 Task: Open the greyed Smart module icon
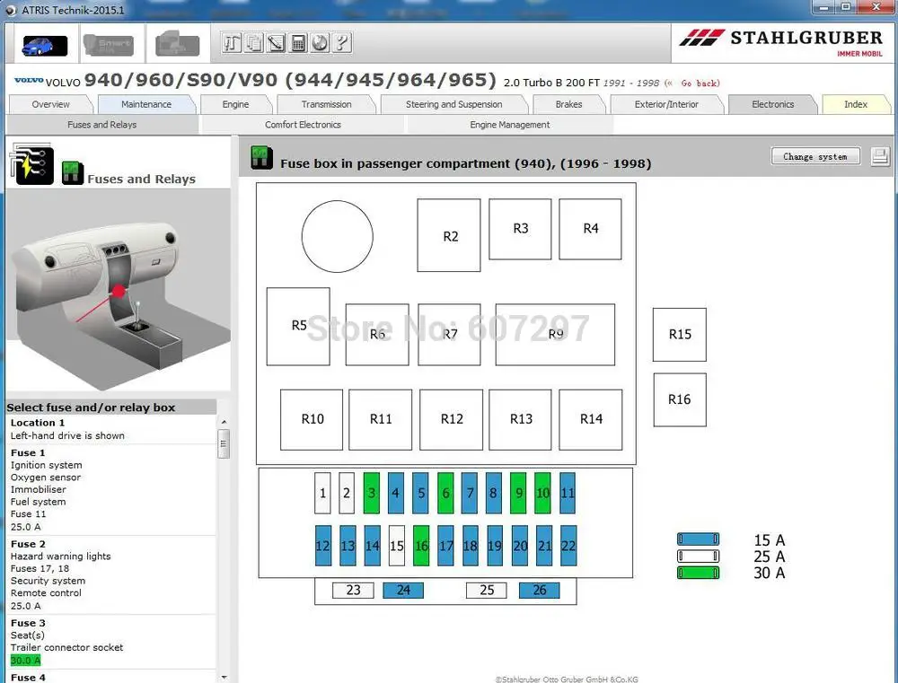(109, 45)
